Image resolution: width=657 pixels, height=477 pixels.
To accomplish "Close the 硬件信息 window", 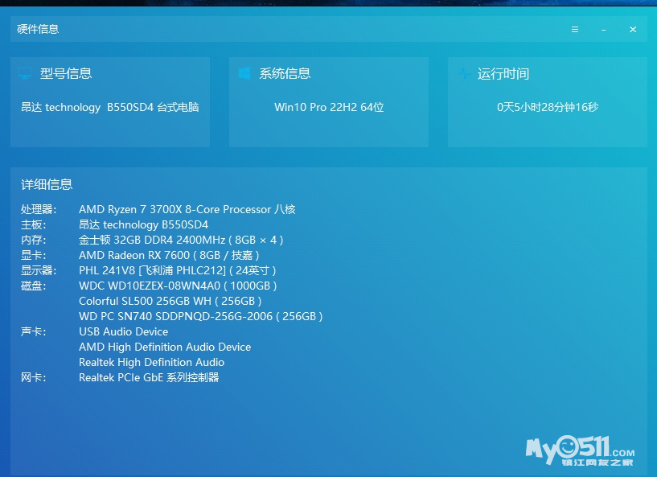I will [633, 30].
